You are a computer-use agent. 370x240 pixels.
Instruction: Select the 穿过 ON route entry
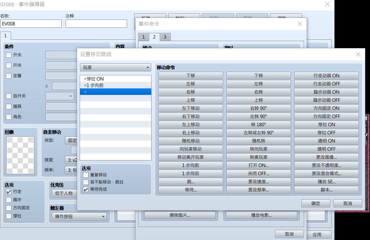click(116, 79)
